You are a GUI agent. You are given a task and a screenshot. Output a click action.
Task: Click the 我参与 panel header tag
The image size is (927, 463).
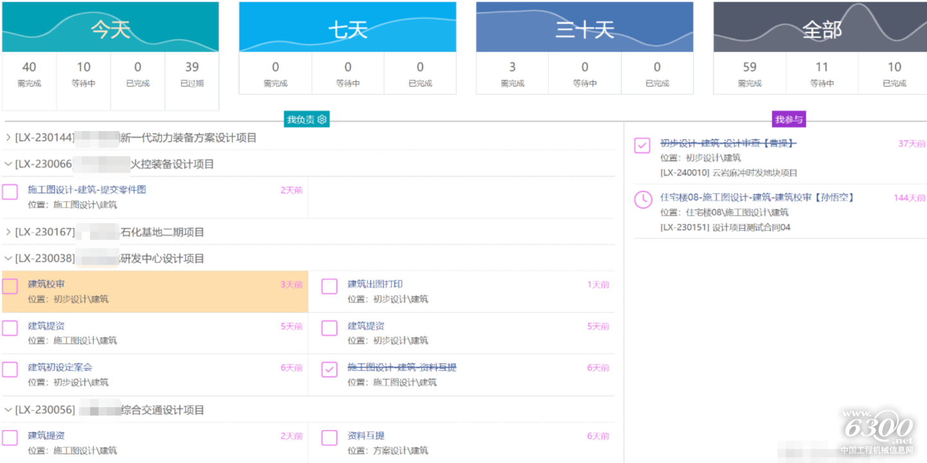click(x=789, y=119)
